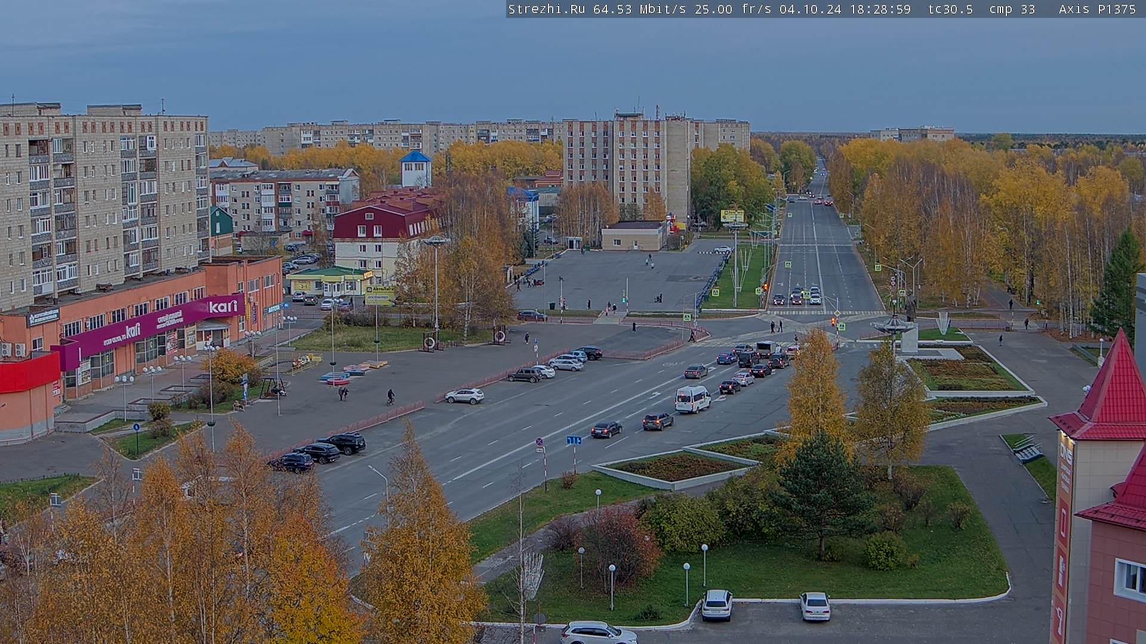Viewport: 1146px width, 644px height.
Task: Click the cmp 33 compression value
Action: pos(1012,9)
